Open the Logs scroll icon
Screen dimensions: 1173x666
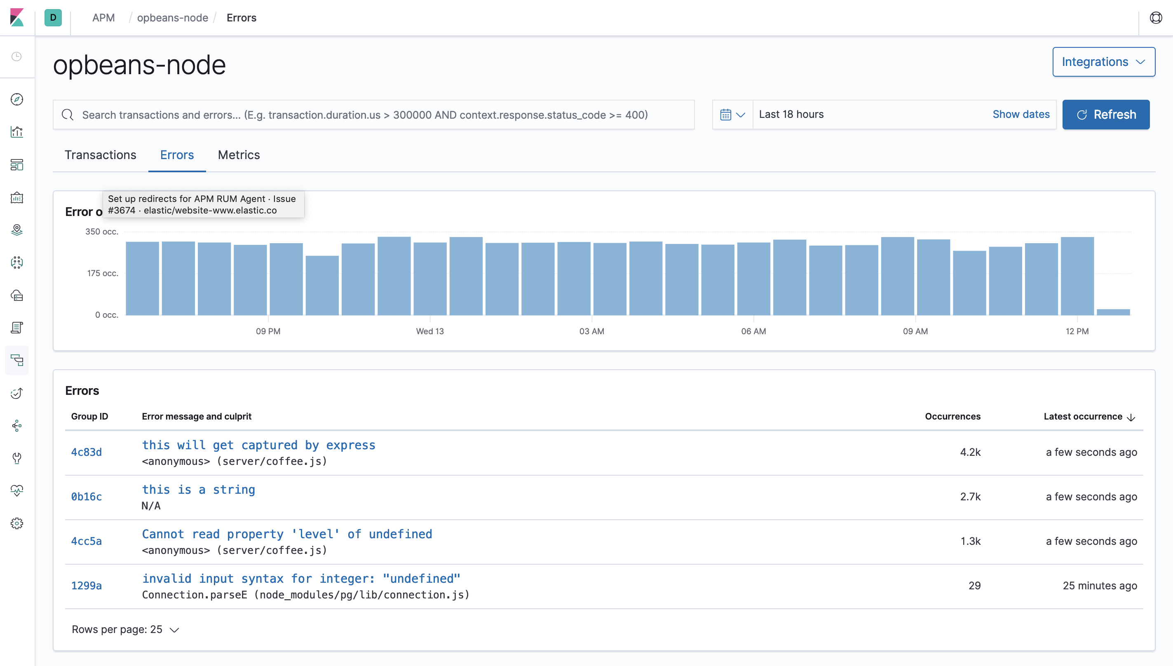pos(17,328)
